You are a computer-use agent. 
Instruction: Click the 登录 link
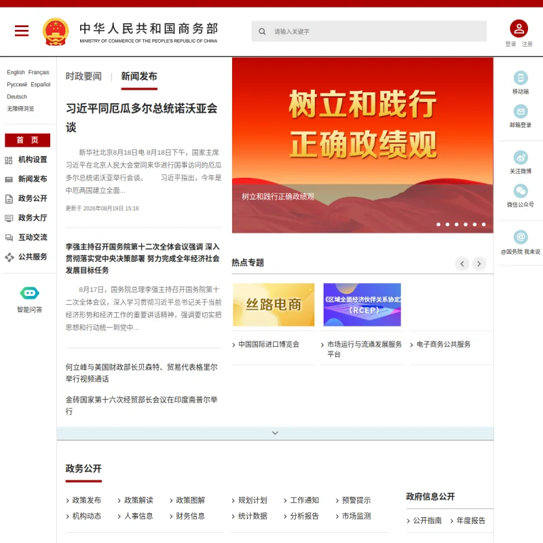coord(510,44)
